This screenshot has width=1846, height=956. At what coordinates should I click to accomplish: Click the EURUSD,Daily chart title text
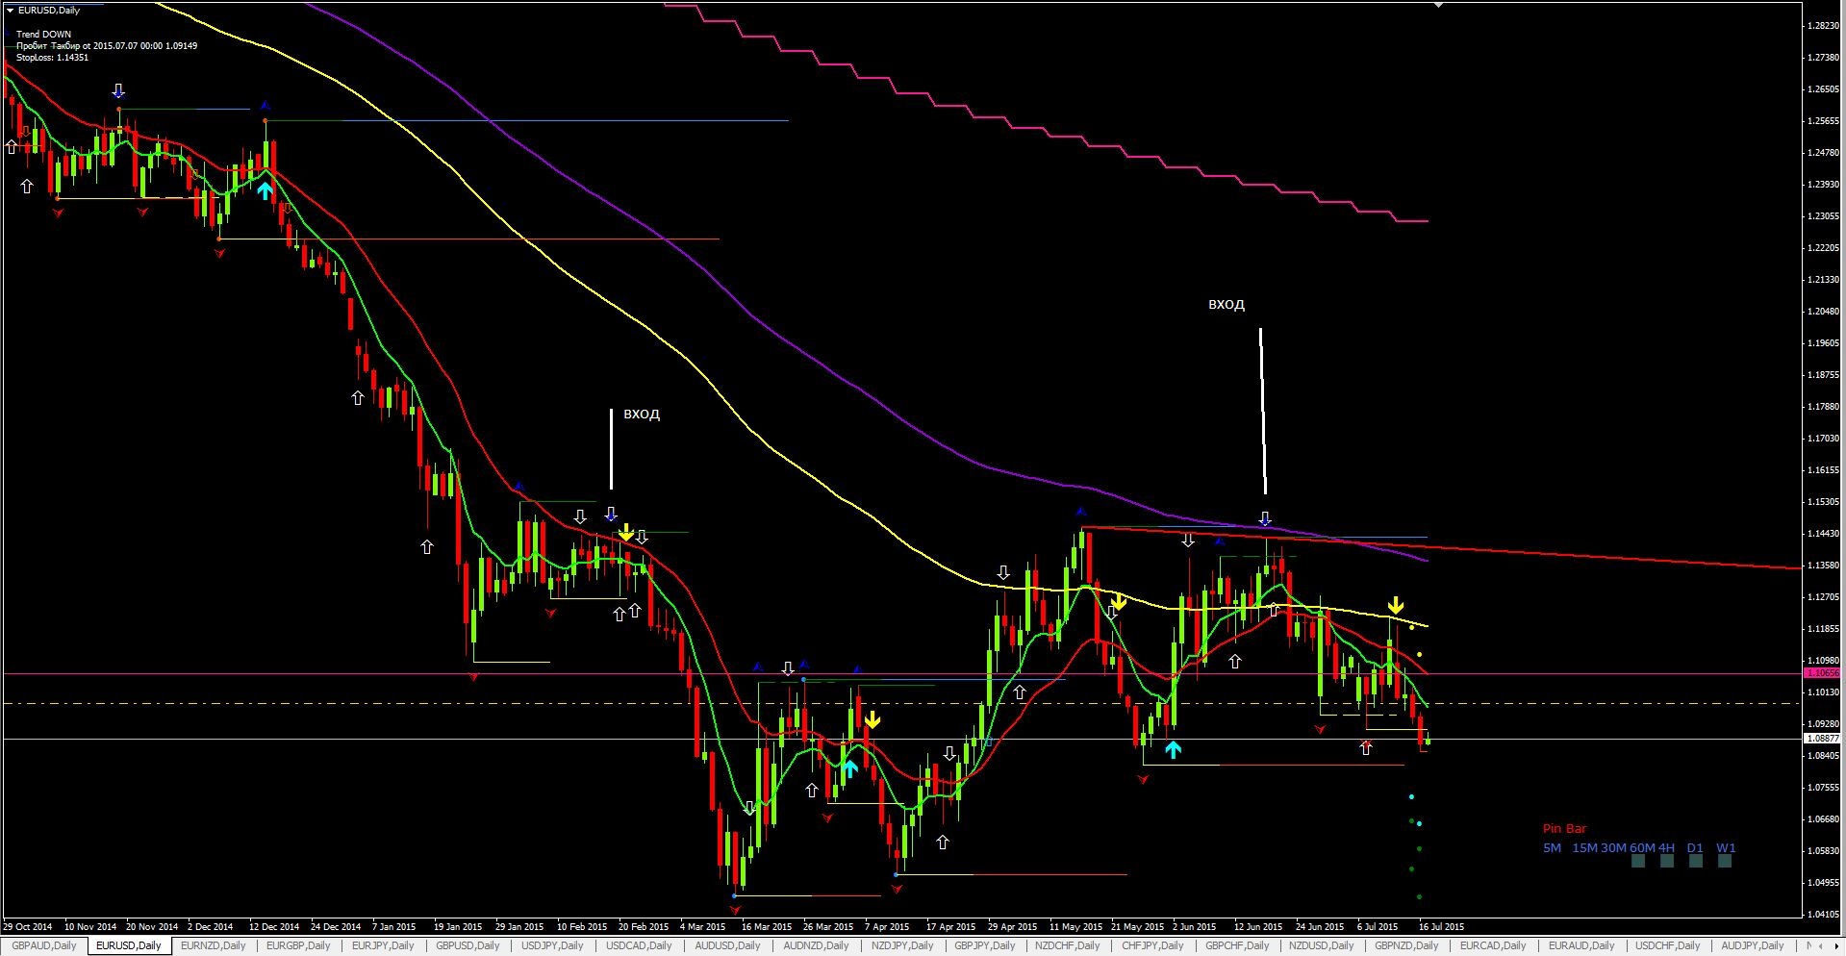click(49, 11)
